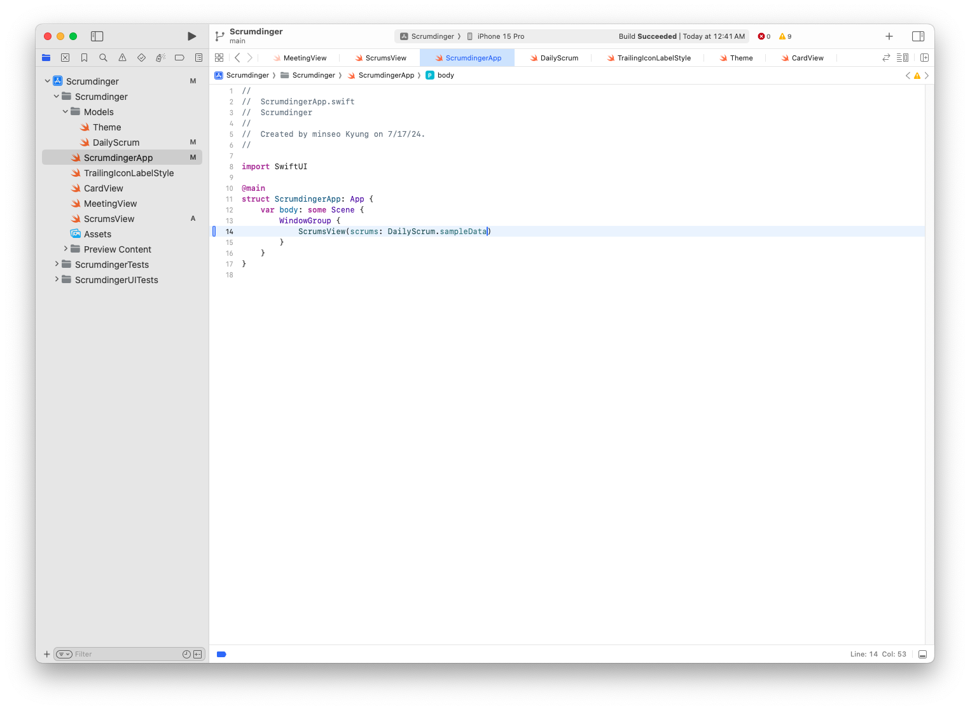
Task: Open the Assets catalog
Action: [122, 234]
